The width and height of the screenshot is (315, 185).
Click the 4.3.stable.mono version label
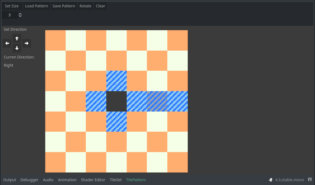[x=289, y=180]
